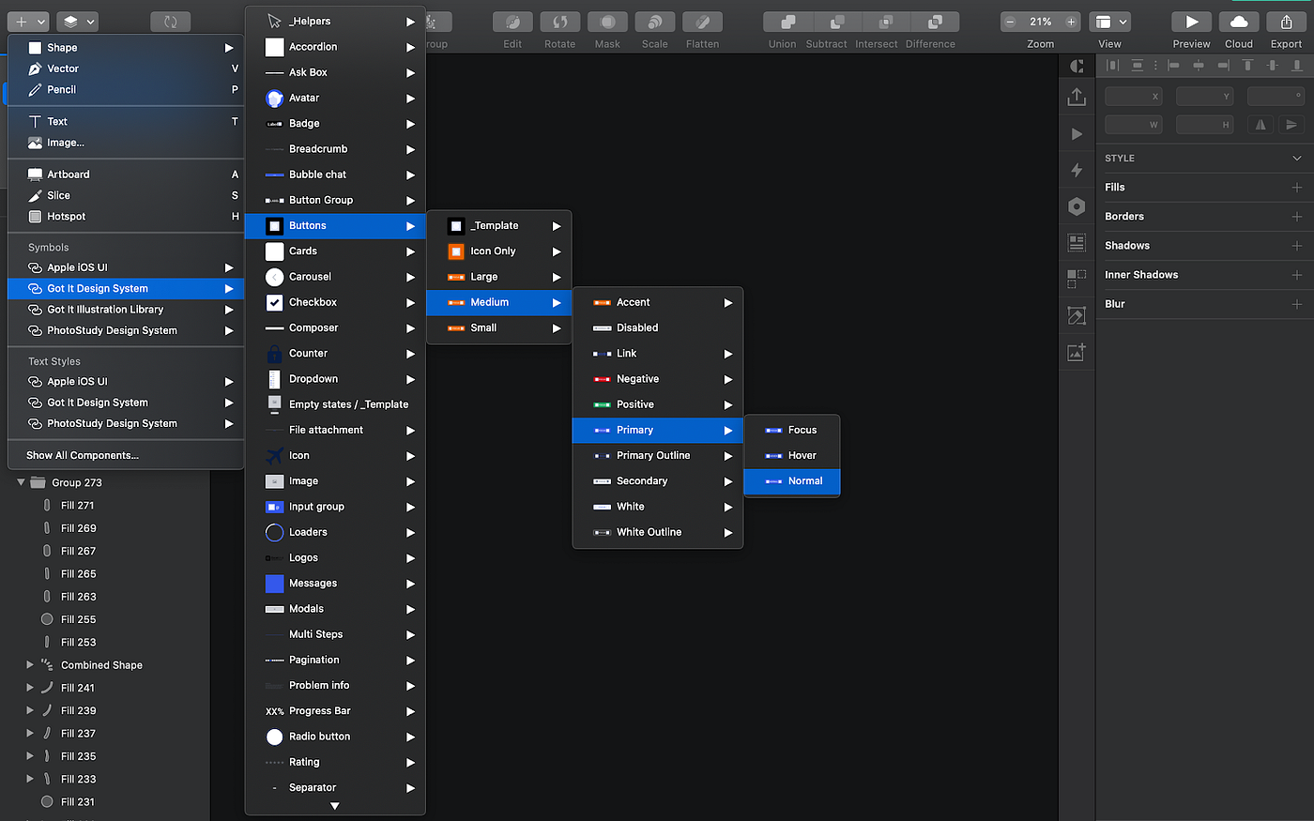Collapse the Group 273 layer triangle
The height and width of the screenshot is (821, 1314).
21,482
